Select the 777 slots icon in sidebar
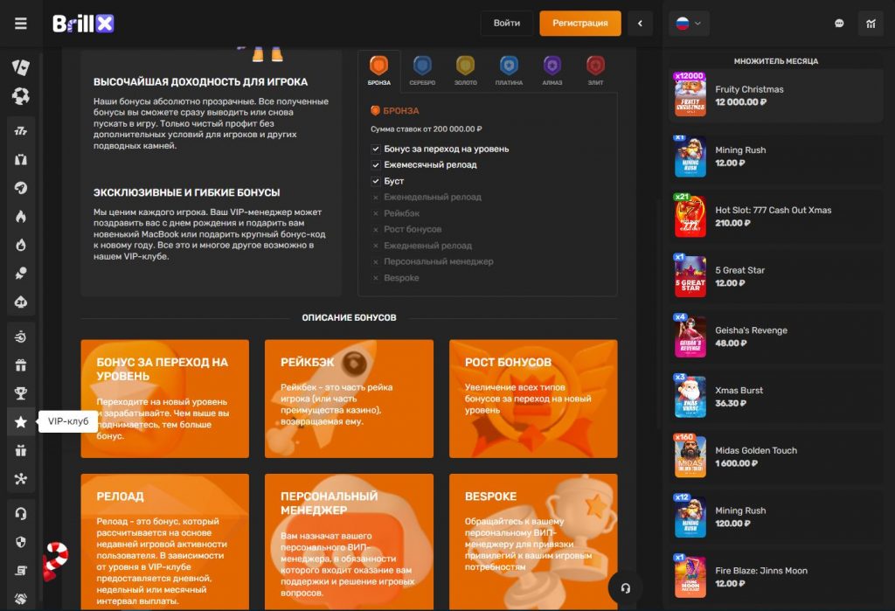This screenshot has height=611, width=895. coord(21,131)
